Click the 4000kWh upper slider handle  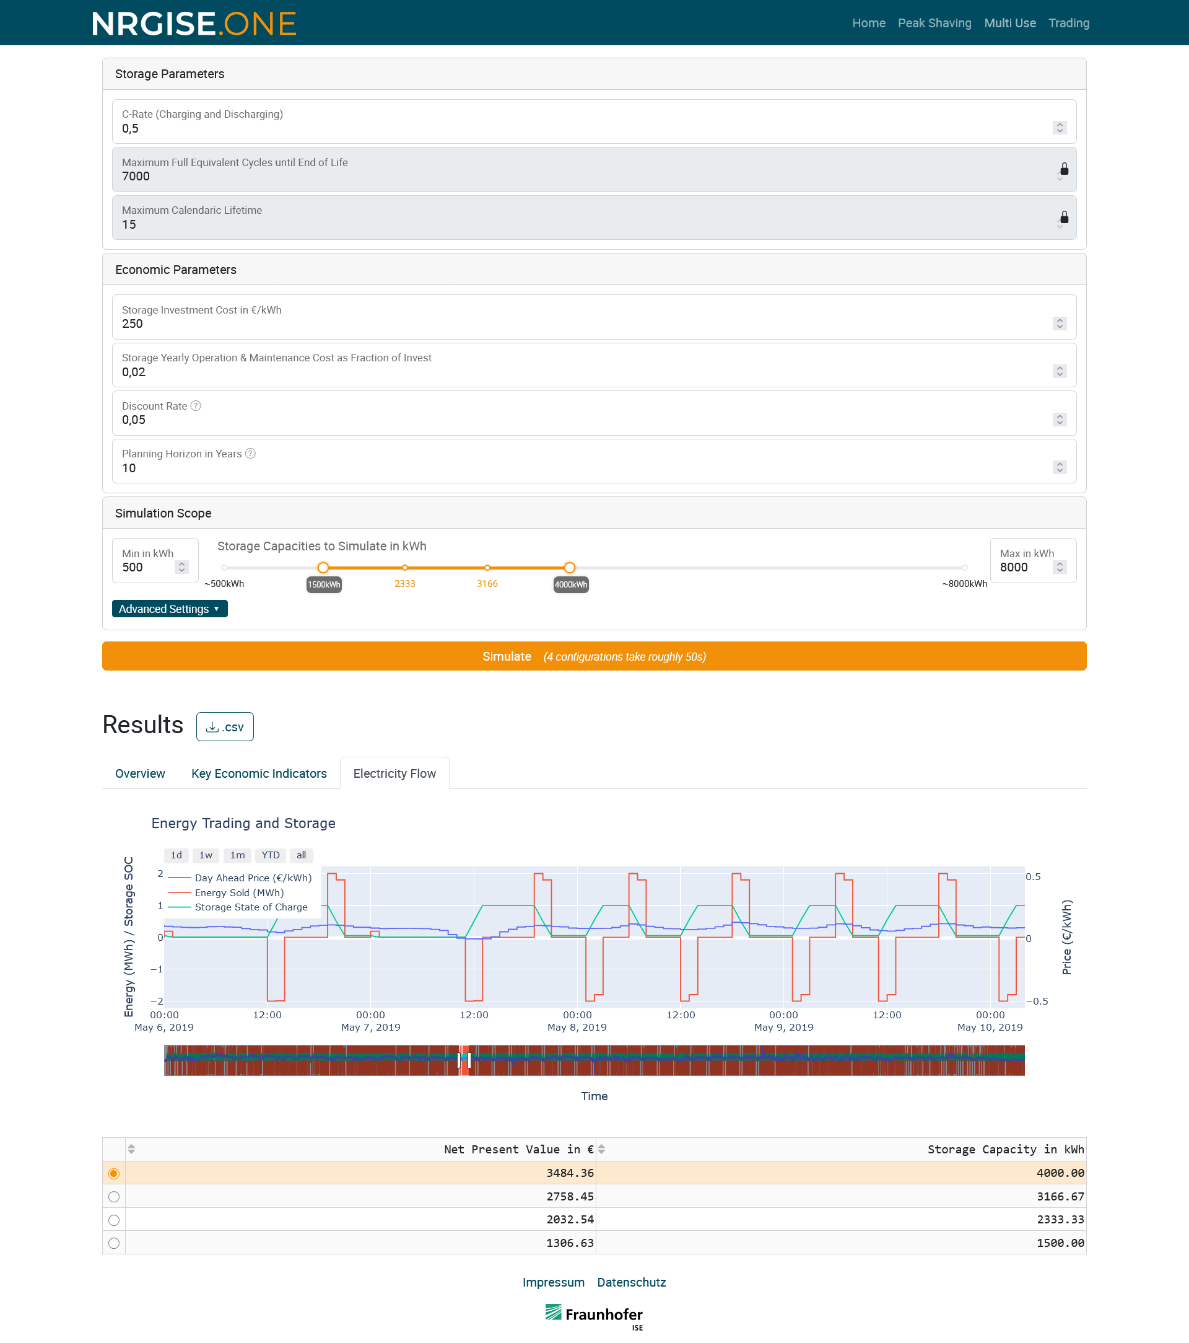click(570, 568)
